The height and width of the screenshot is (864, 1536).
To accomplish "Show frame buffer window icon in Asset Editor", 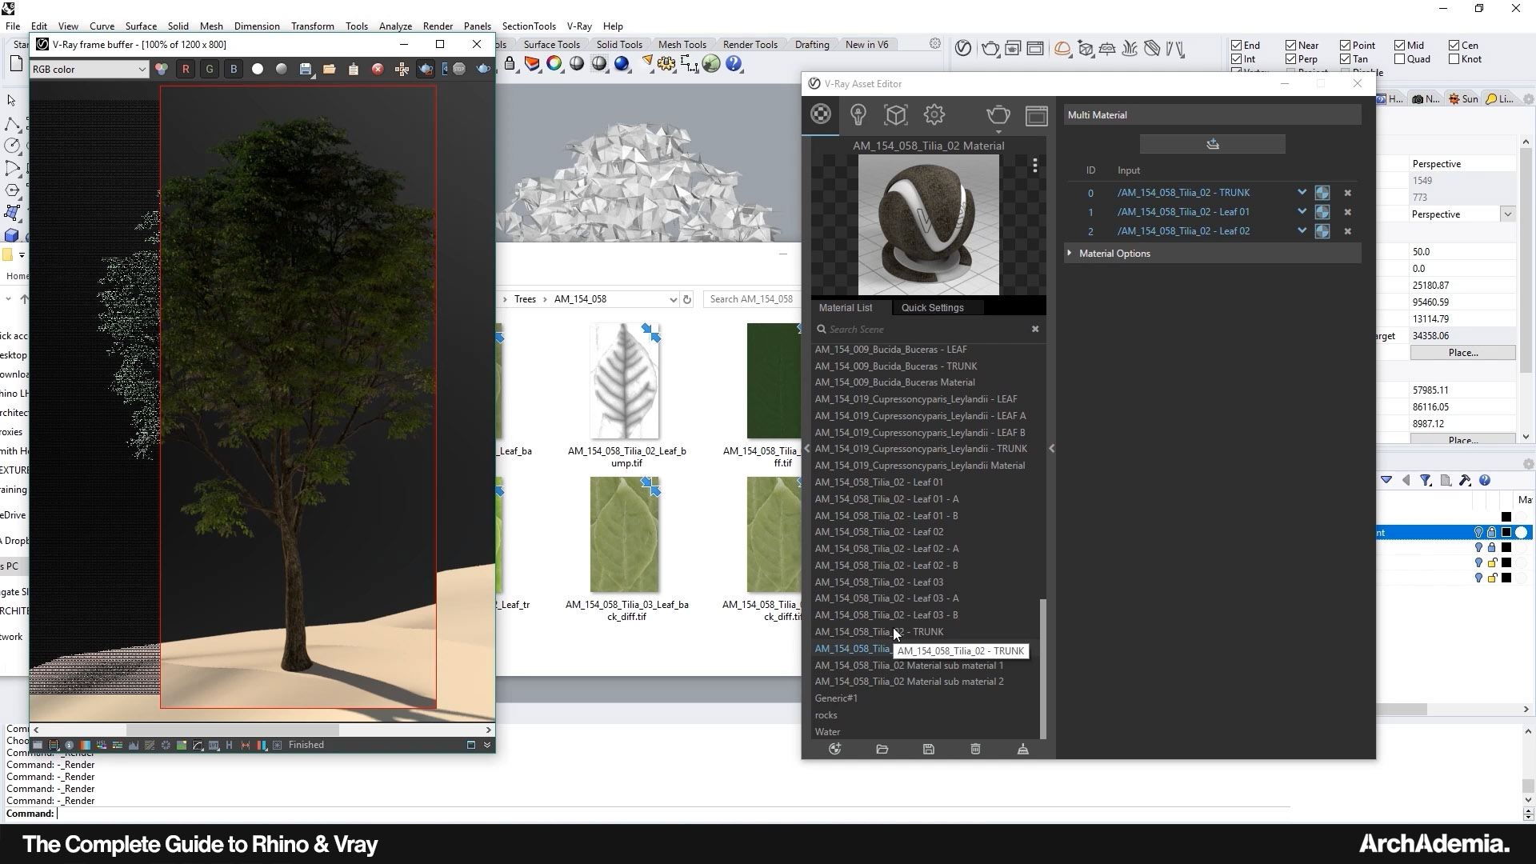I will [1037, 116].
